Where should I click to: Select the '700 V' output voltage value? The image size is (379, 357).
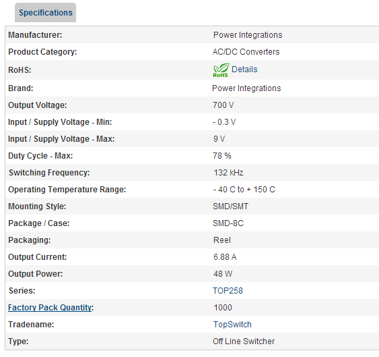click(x=223, y=105)
